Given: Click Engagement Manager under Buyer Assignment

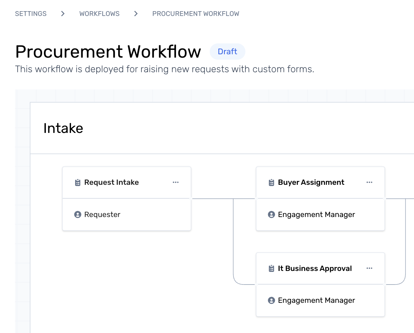Looking at the screenshot, I should pos(316,215).
